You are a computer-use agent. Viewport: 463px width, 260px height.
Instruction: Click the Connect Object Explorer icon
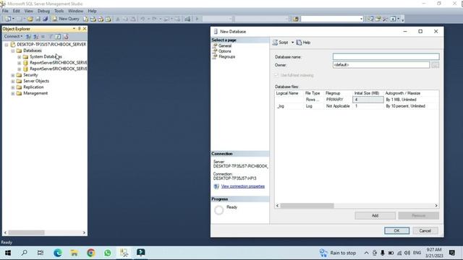(x=28, y=37)
